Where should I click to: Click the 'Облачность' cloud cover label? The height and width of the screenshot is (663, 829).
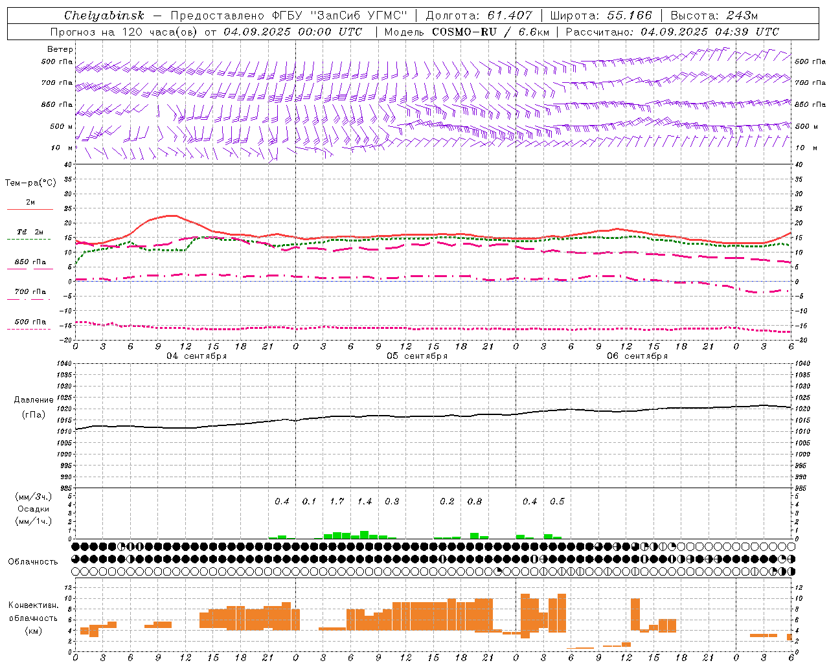[x=33, y=562]
